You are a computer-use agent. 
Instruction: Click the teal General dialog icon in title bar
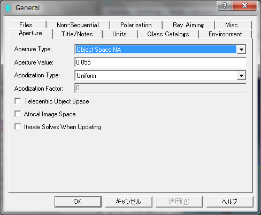click(9, 8)
